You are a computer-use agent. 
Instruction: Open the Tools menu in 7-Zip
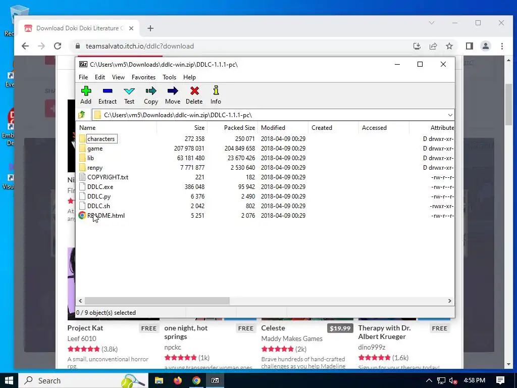pyautogui.click(x=169, y=77)
